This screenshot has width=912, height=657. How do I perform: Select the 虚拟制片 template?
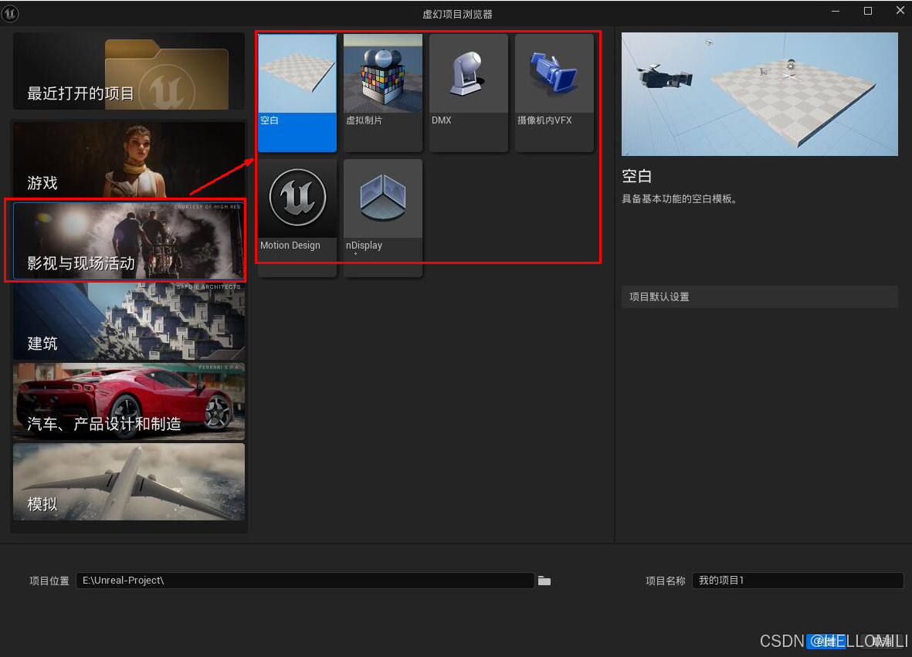(x=383, y=93)
